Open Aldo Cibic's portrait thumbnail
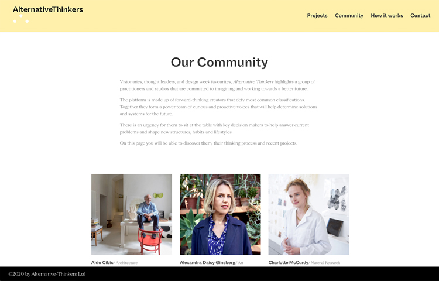Image resolution: width=439 pixels, height=281 pixels. pyautogui.click(x=132, y=214)
